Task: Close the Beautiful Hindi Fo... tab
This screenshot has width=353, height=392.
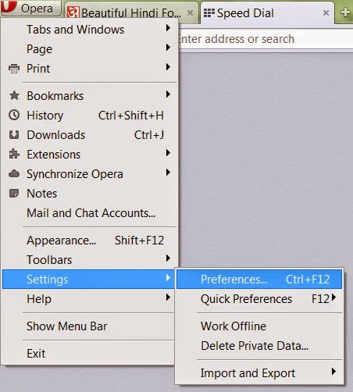Action: point(191,12)
